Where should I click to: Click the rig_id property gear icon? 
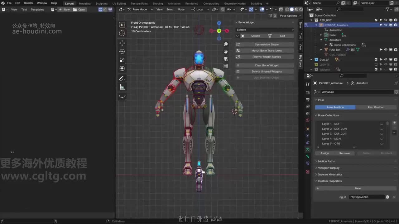[x=387, y=197]
